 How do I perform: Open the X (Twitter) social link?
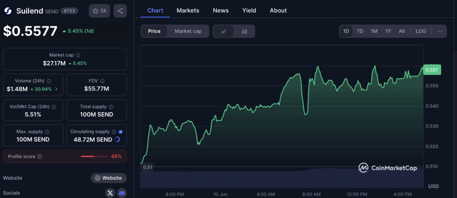(110, 193)
